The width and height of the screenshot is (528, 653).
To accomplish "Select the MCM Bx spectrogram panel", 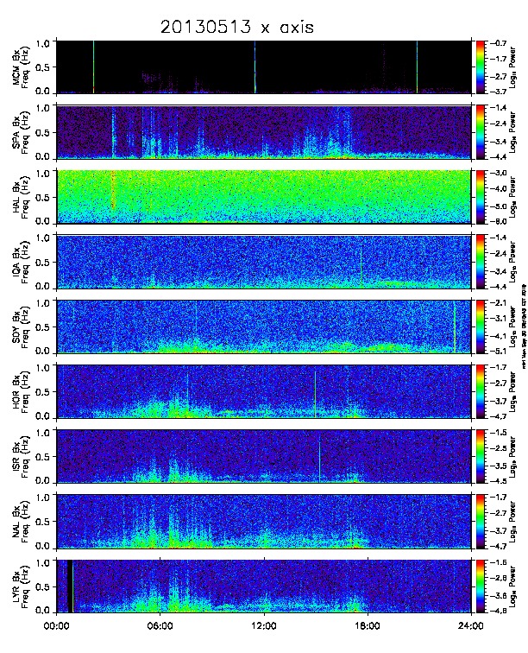I will point(264,67).
